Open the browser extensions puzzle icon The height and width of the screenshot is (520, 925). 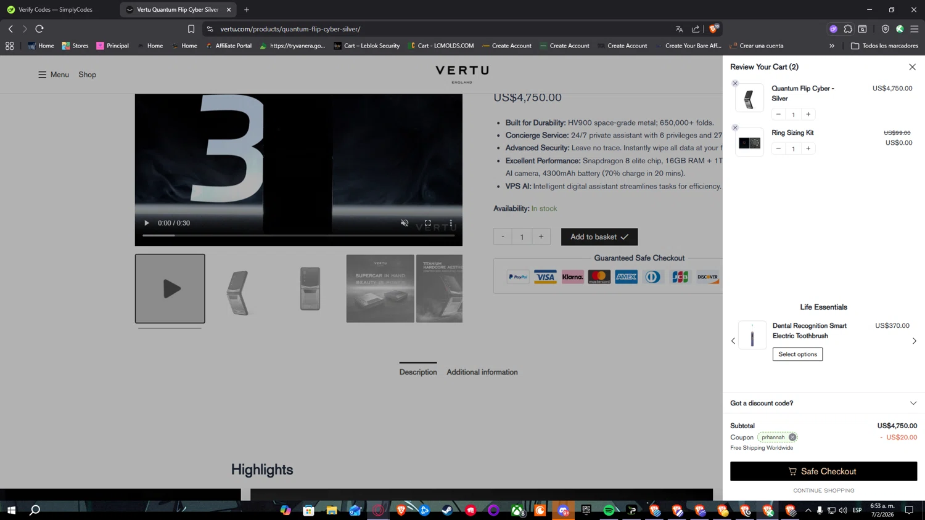(x=848, y=29)
